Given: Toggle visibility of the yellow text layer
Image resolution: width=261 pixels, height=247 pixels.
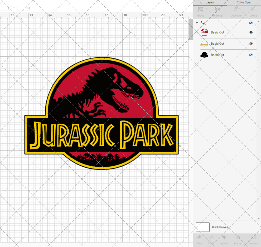Looking at the screenshot, I should pos(251,43).
